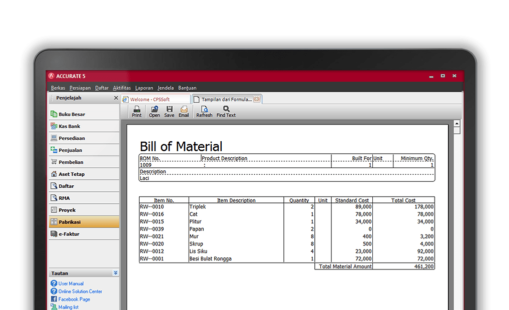Open the Aktifitas menu
Image resolution: width=509 pixels, height=310 pixels.
pos(122,88)
